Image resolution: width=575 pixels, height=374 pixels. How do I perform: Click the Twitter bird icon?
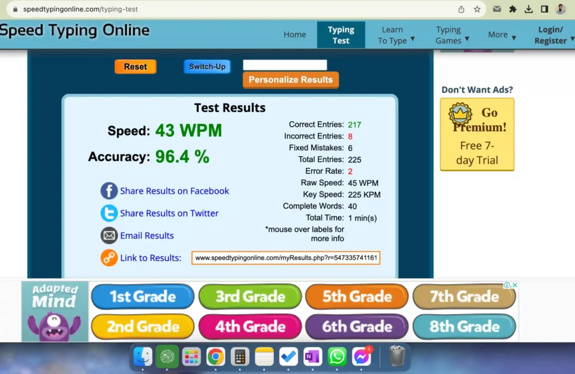(x=109, y=213)
